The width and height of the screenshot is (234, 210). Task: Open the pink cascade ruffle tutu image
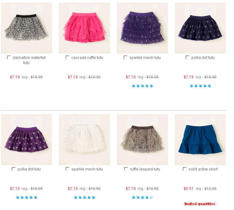click(84, 28)
